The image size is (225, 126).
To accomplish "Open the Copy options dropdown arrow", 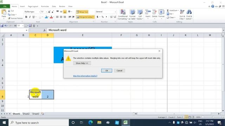I will [16, 15].
